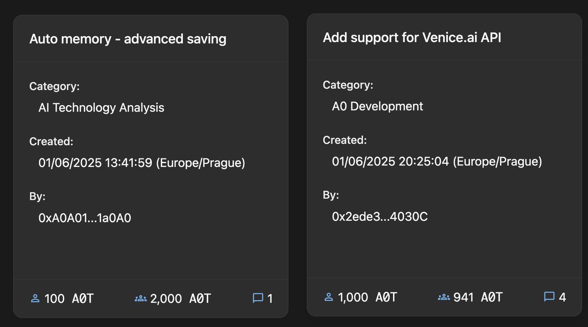
Task: Click the date 01/06/2025 13:41:59 (Europe/Prague)
Action: pos(142,163)
